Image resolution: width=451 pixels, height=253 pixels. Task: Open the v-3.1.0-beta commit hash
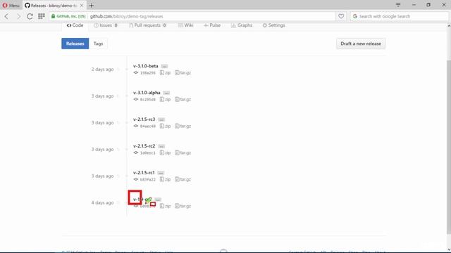(147, 73)
